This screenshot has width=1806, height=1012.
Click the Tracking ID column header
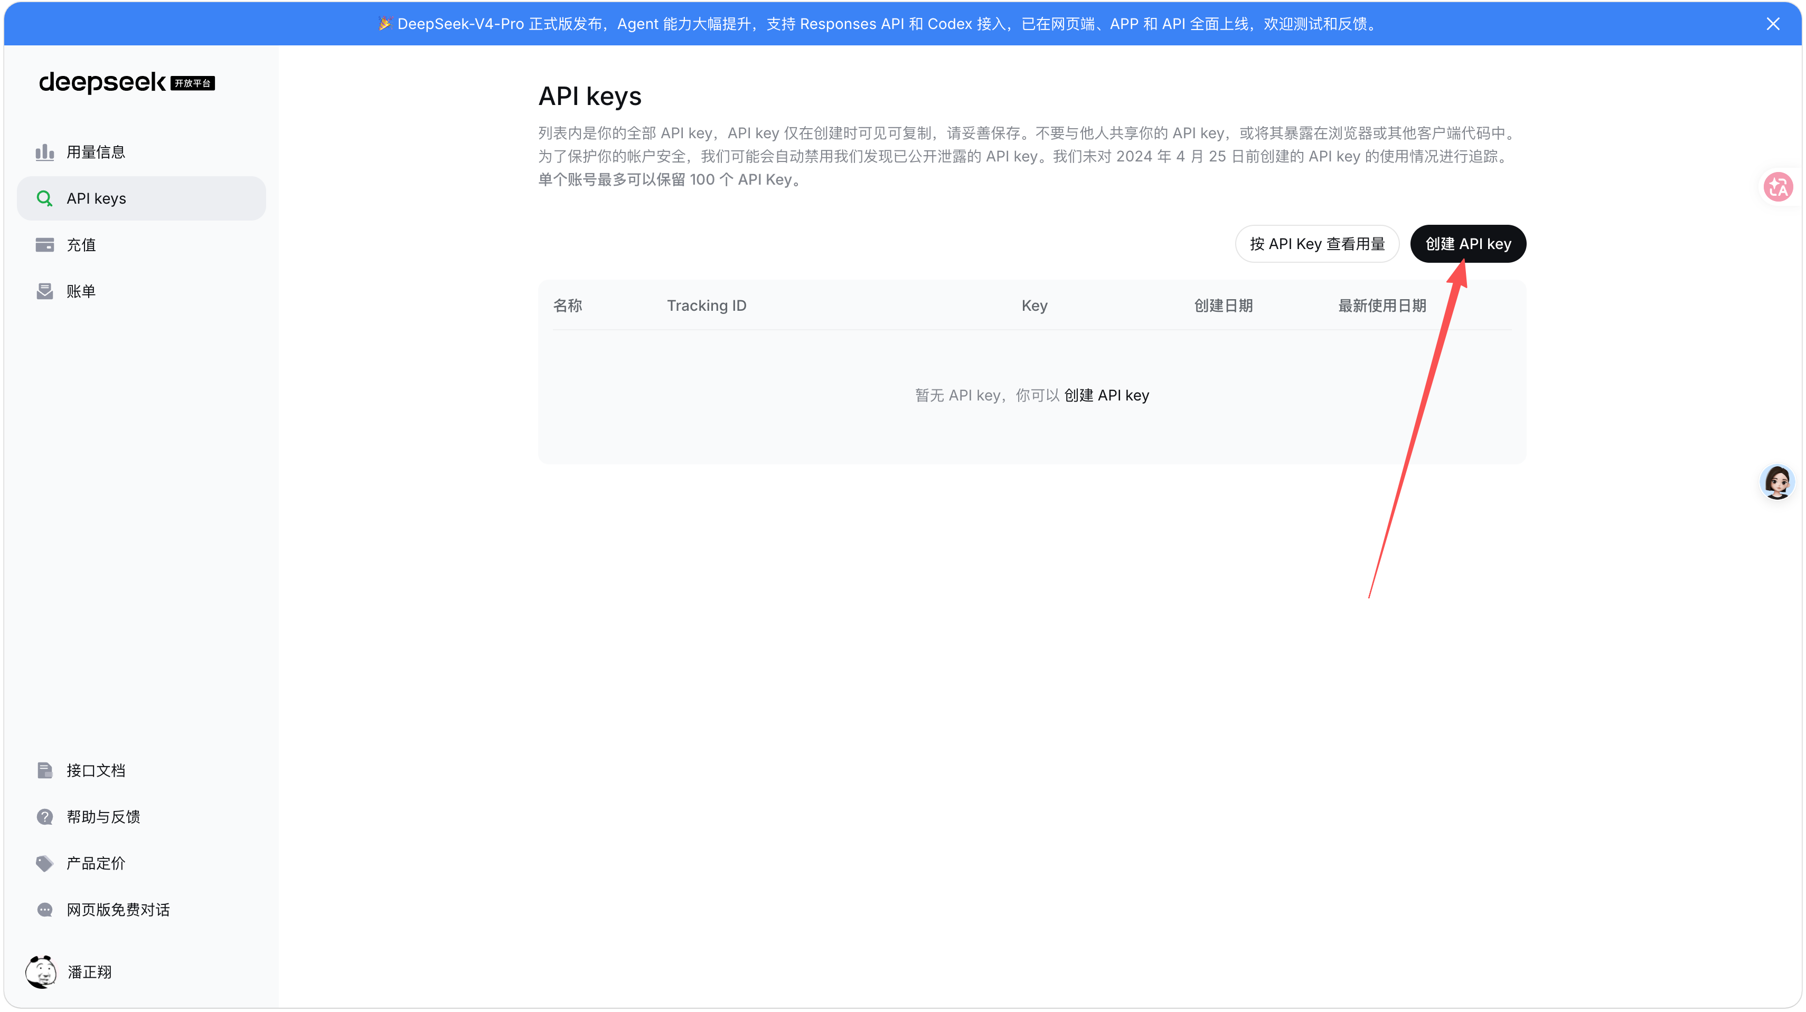click(x=707, y=305)
